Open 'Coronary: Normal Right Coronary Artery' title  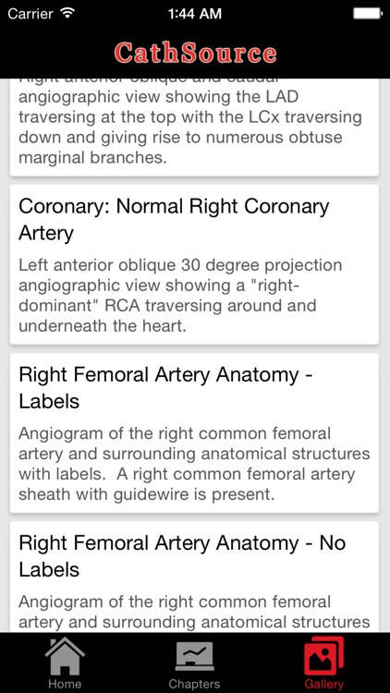(174, 220)
